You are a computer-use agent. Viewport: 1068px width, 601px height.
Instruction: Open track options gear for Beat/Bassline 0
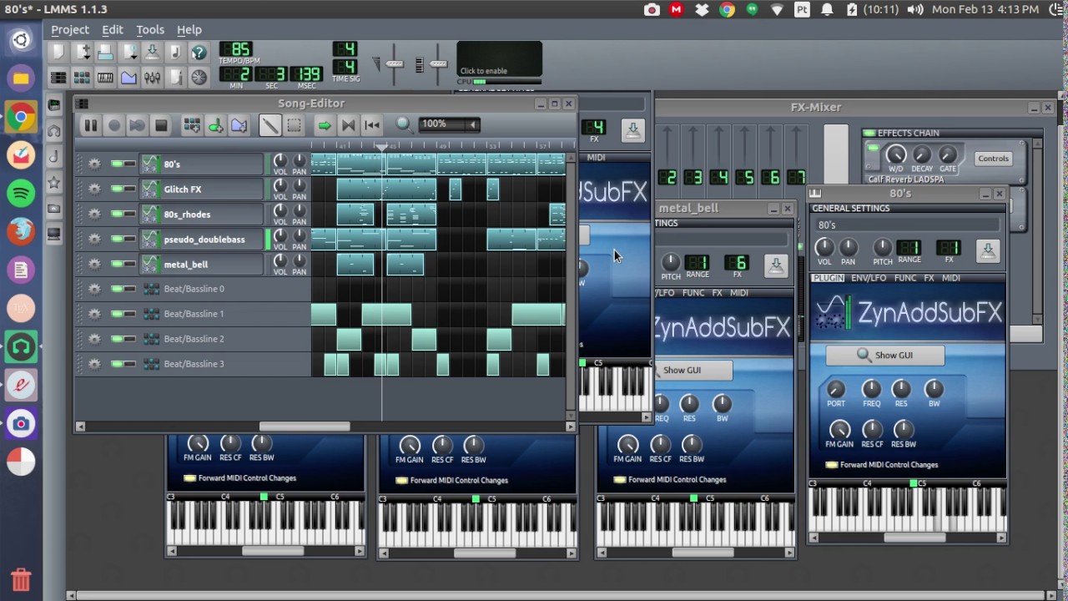tap(94, 289)
